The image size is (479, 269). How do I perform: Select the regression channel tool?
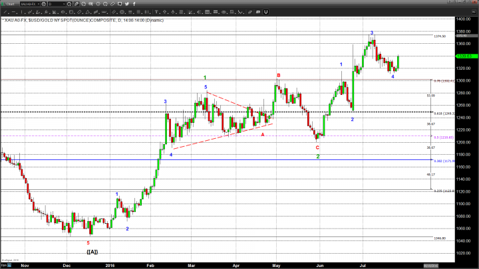coord(96,12)
